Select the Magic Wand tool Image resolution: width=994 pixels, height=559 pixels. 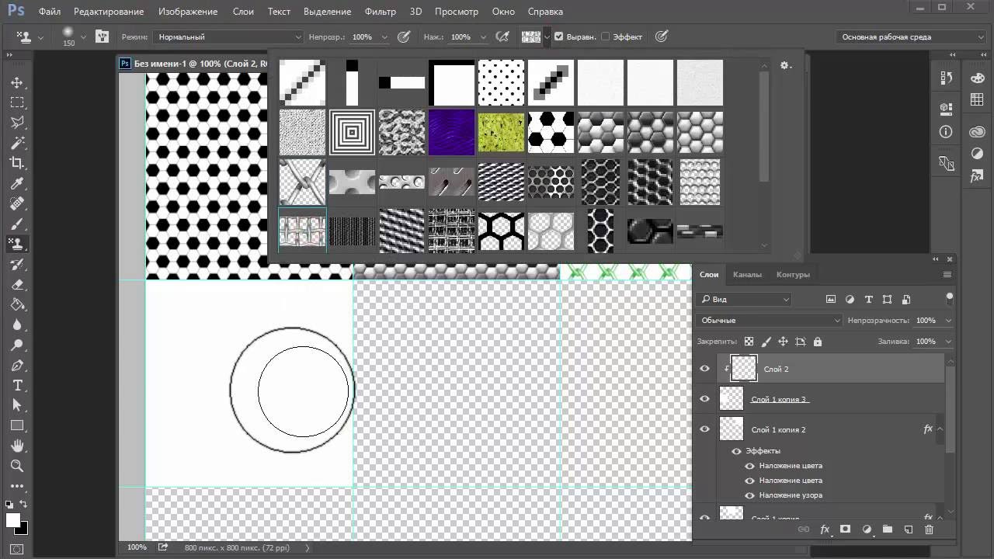coord(17,143)
